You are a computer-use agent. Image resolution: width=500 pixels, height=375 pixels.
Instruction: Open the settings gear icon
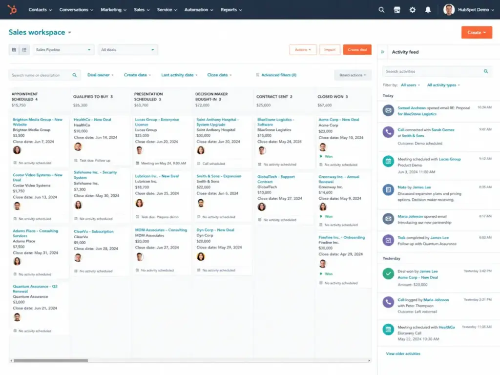point(413,10)
